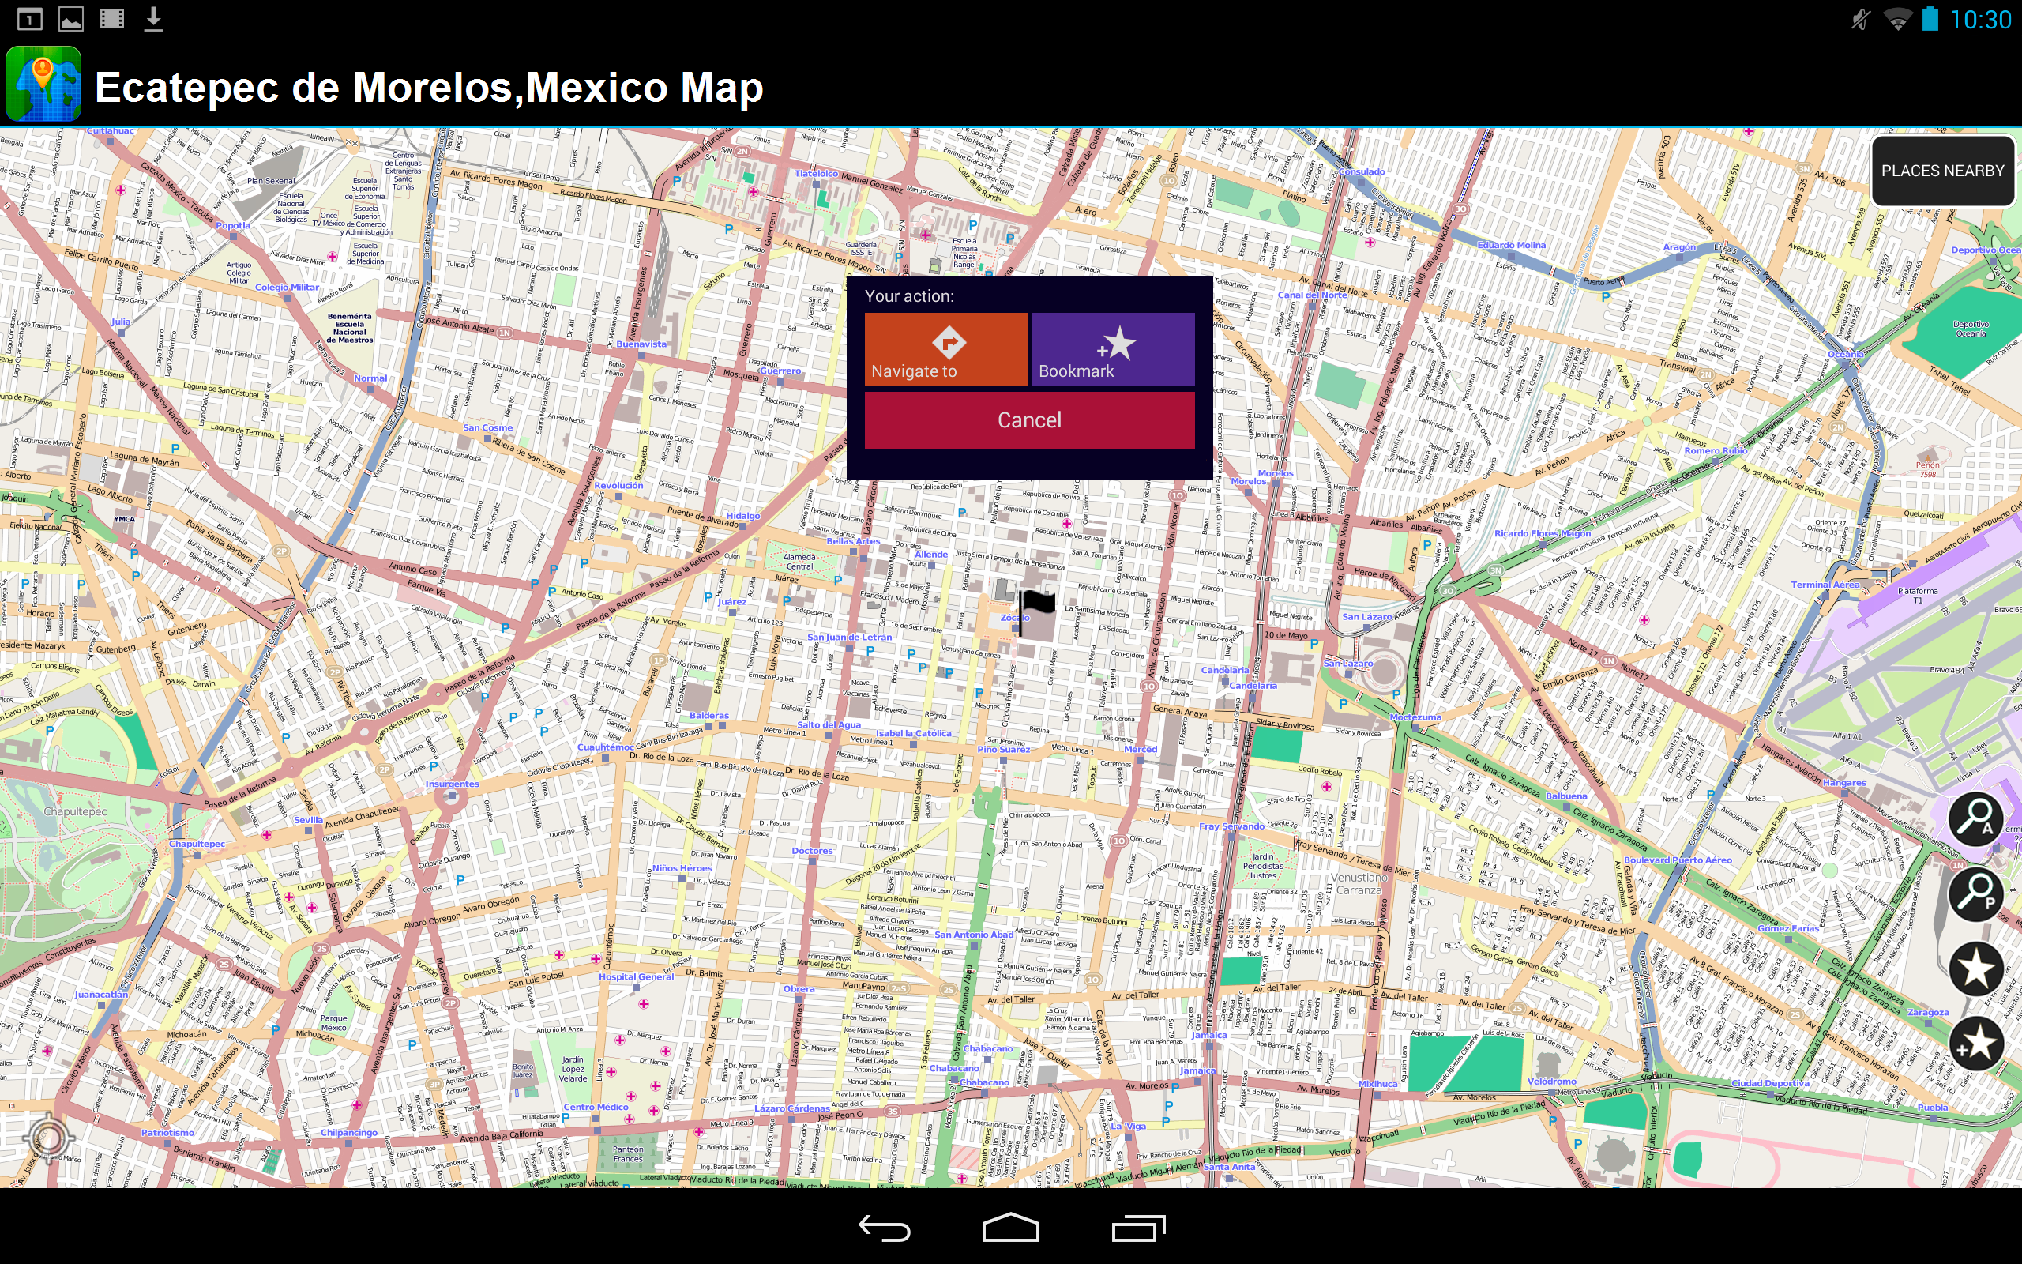Tap the my location crosshair icon

48,1138
